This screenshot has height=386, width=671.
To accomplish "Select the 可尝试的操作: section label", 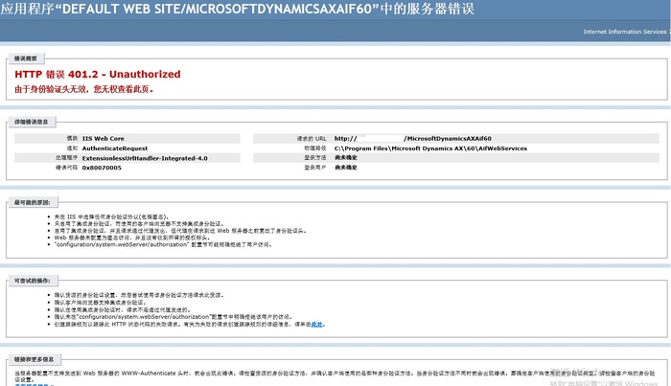I will (32, 281).
